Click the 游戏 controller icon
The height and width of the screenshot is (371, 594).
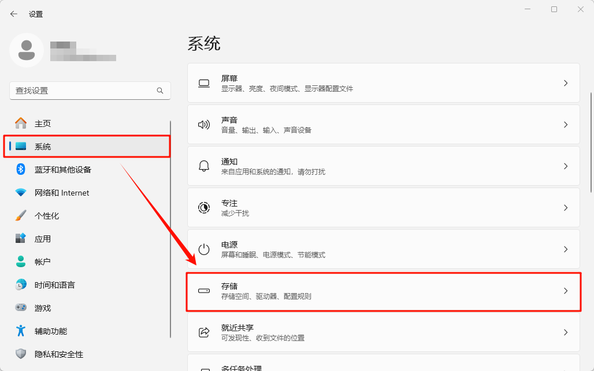[x=21, y=308]
